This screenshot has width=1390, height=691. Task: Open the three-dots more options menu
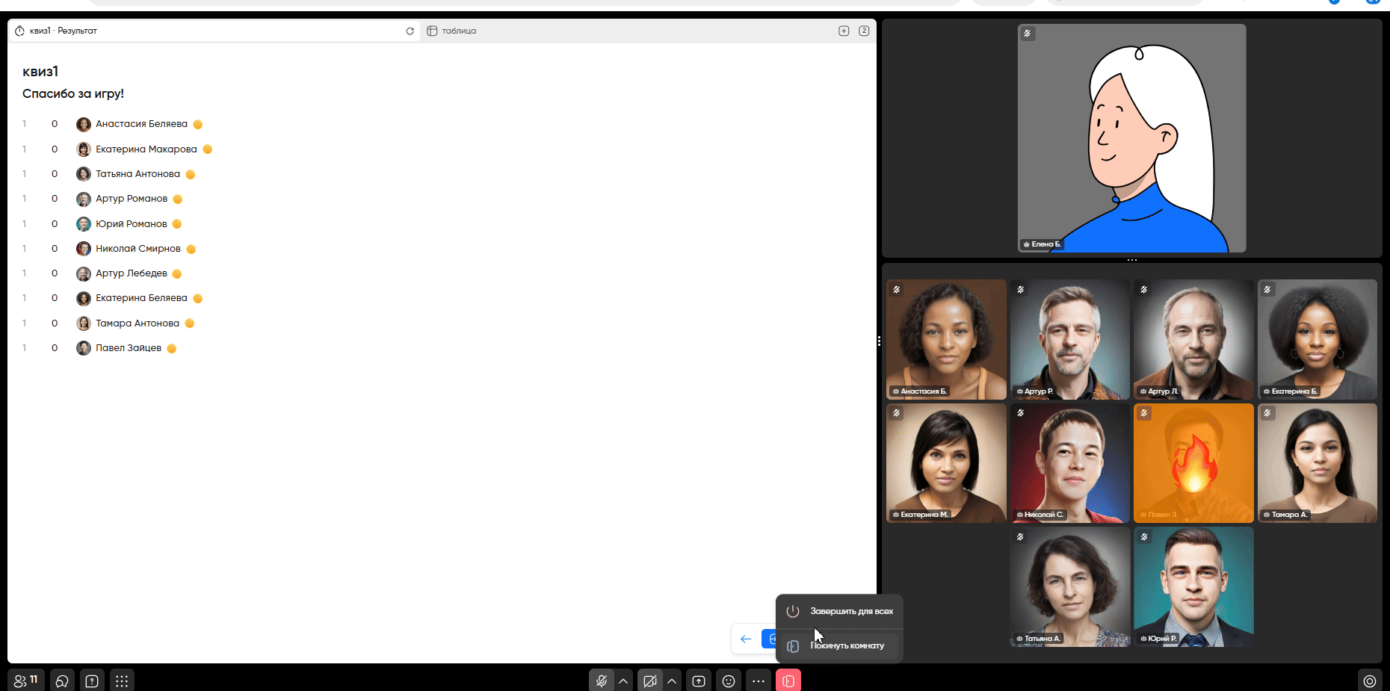pyautogui.click(x=759, y=681)
